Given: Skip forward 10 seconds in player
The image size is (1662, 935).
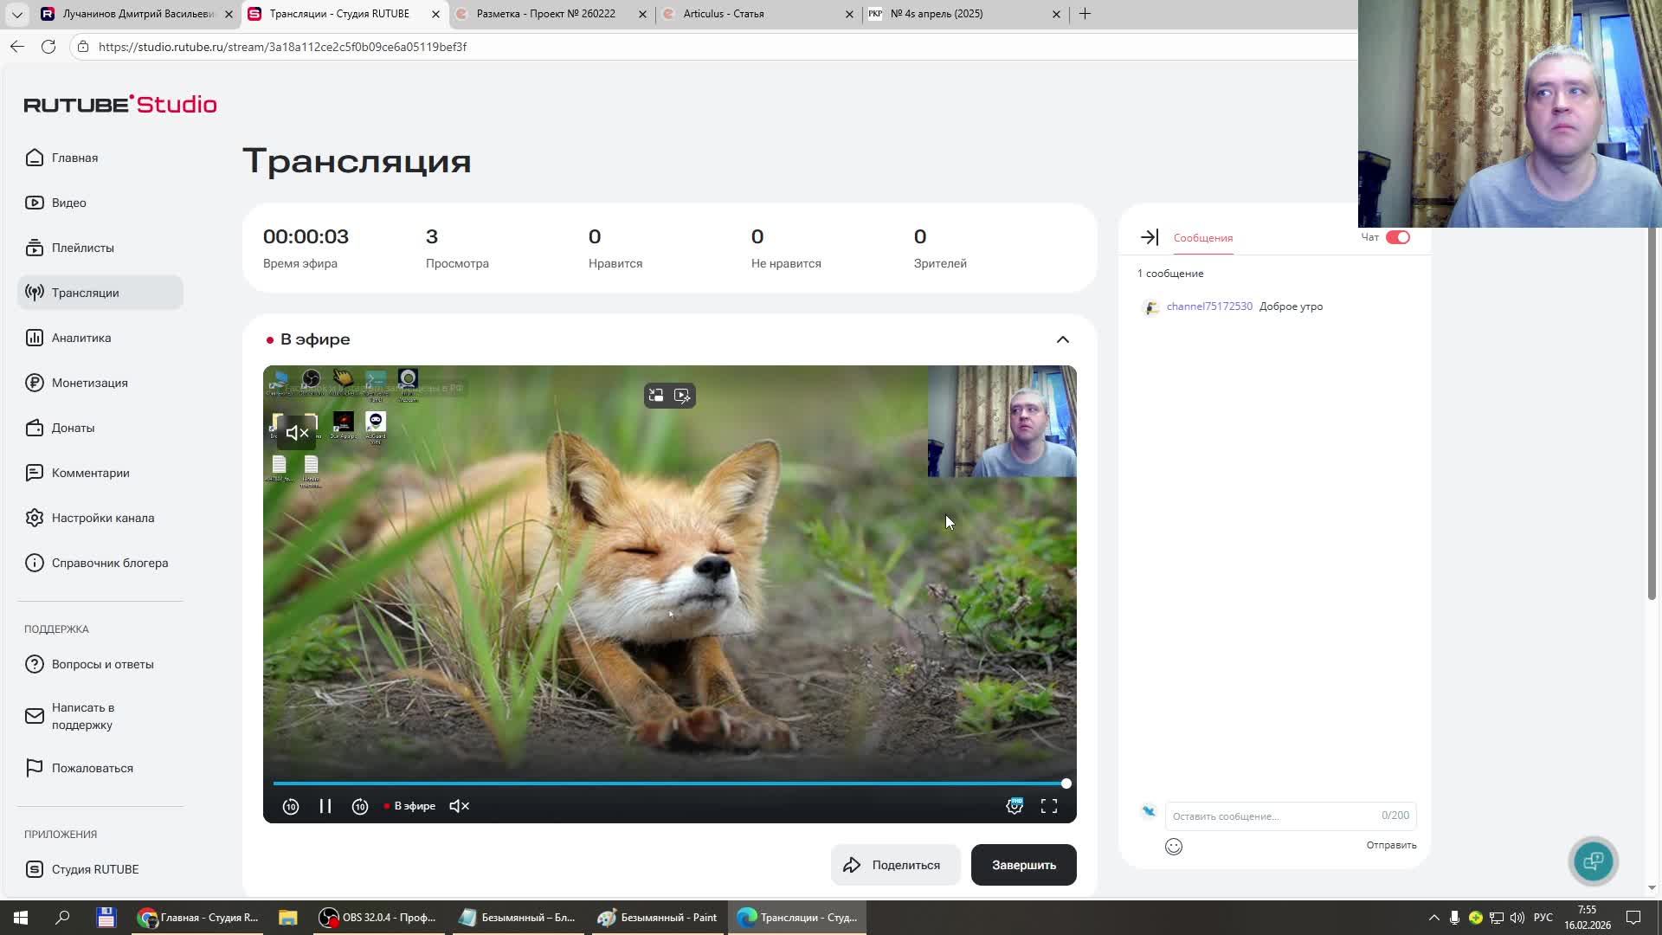Looking at the screenshot, I should 360,806.
